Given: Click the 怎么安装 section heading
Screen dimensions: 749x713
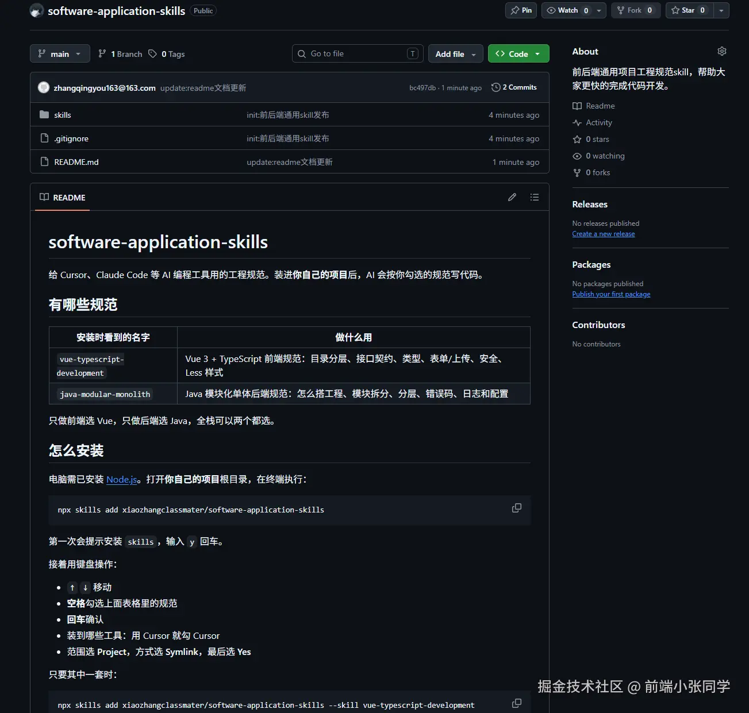Looking at the screenshot, I should click(x=76, y=450).
